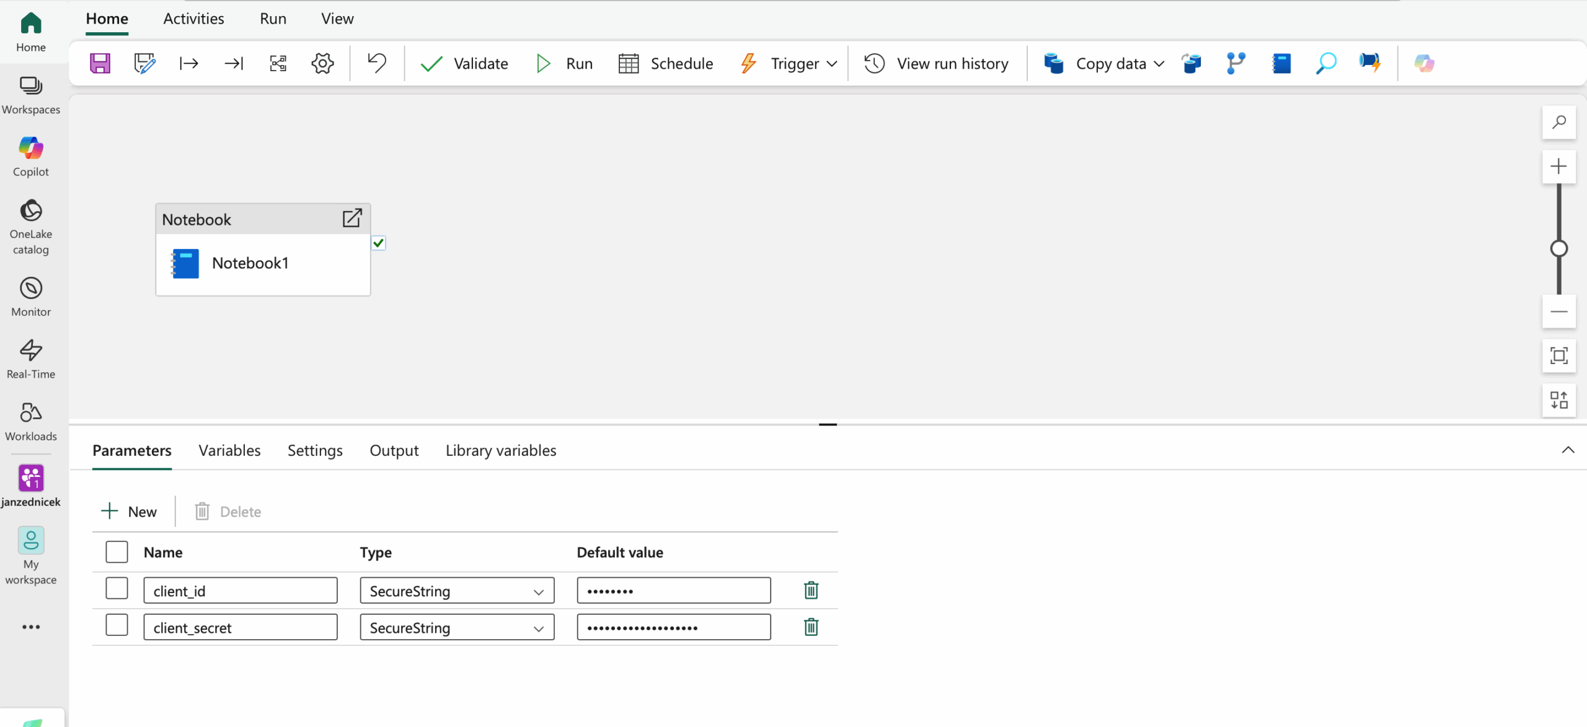Check the select-all header checkbox

point(117,552)
